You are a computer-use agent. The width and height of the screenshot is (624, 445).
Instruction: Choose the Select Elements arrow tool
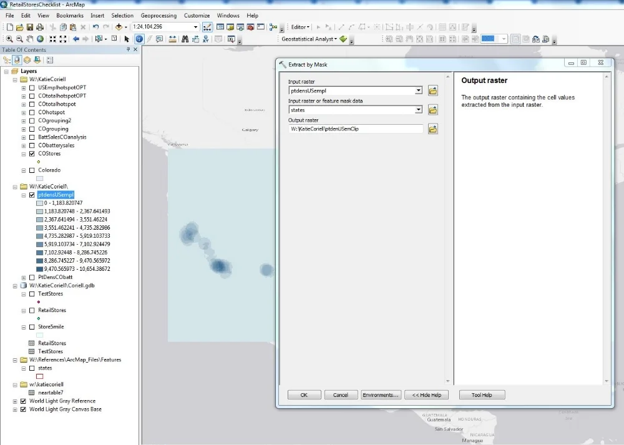point(127,39)
